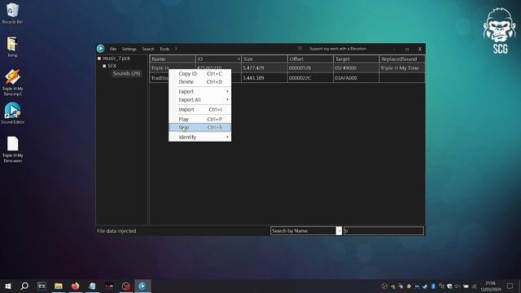521x293 pixels.
Task: Open the Tools menu
Action: (x=164, y=49)
